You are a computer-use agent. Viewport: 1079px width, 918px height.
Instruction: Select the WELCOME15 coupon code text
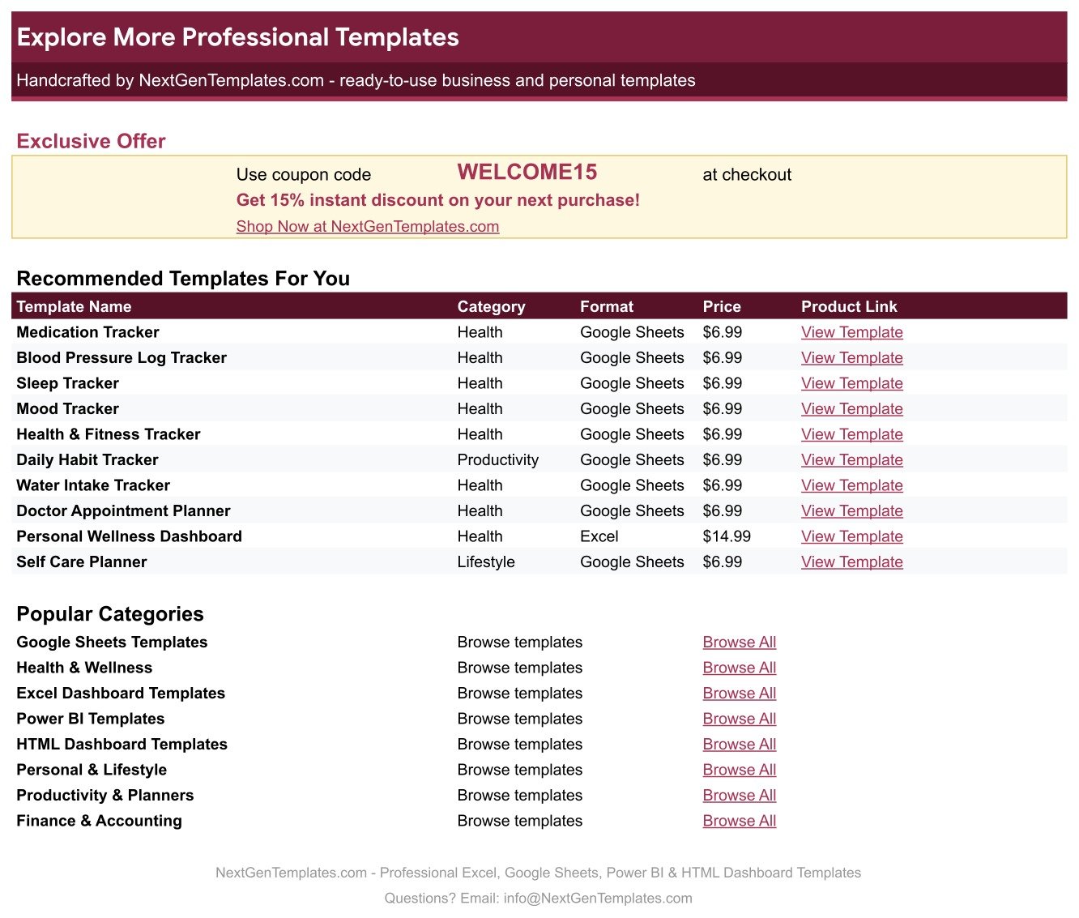point(527,172)
